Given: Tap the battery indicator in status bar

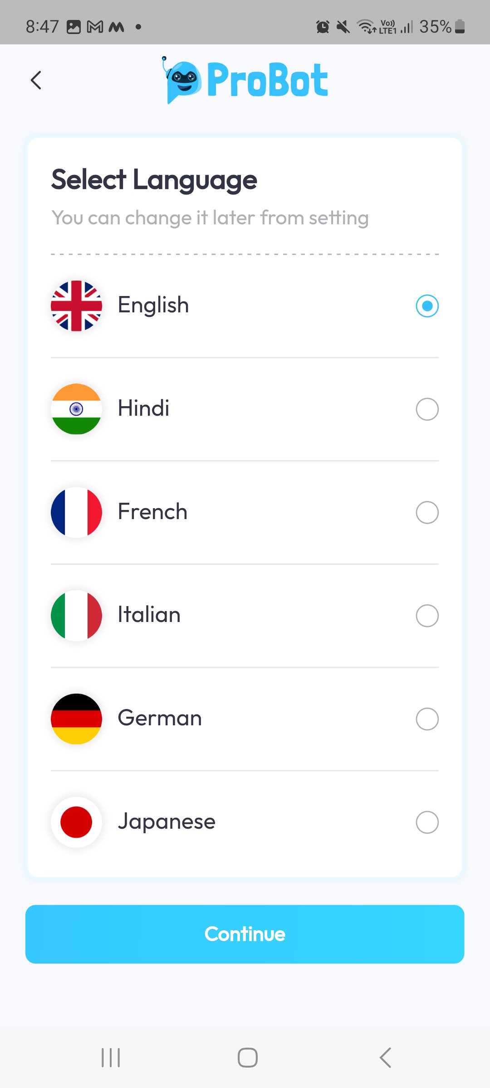Looking at the screenshot, I should click(460, 27).
